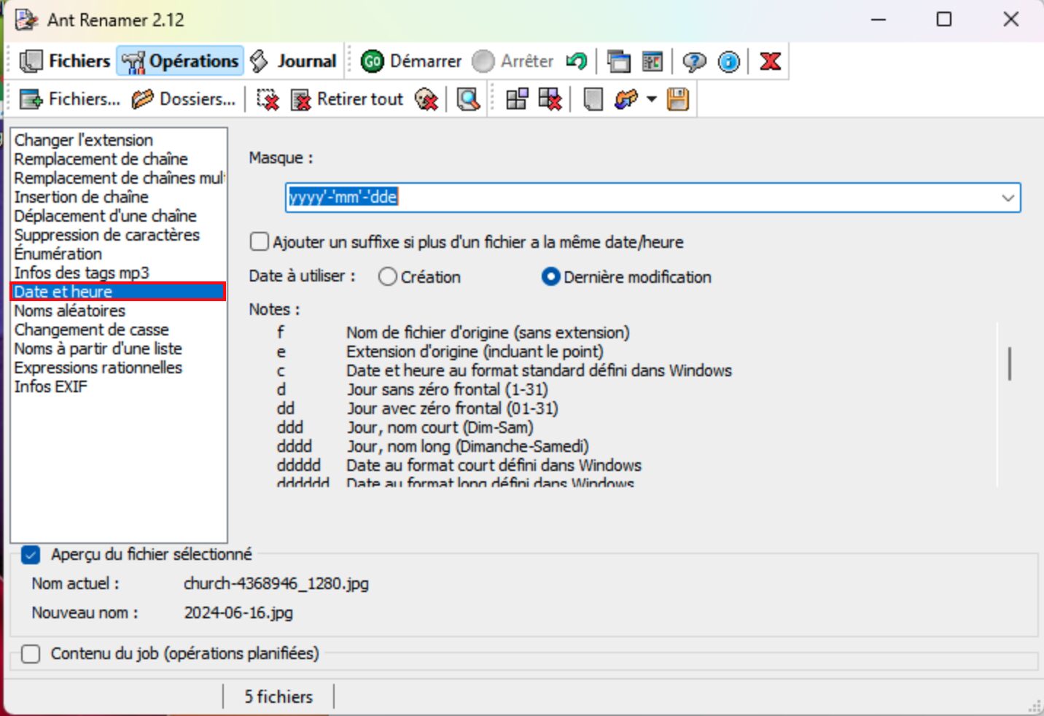Select Infos des tags mp3
The image size is (1044, 716).
(x=81, y=273)
